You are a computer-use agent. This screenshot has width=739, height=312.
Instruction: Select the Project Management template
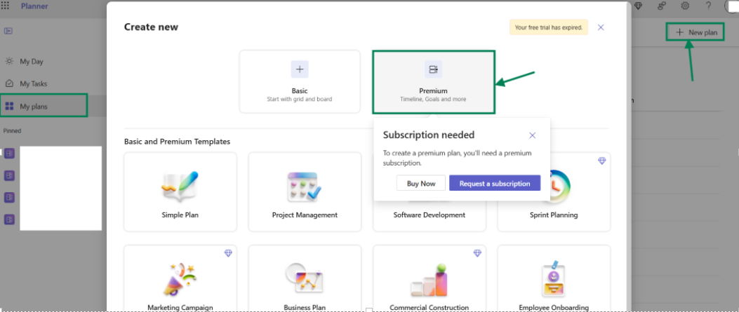(x=305, y=192)
